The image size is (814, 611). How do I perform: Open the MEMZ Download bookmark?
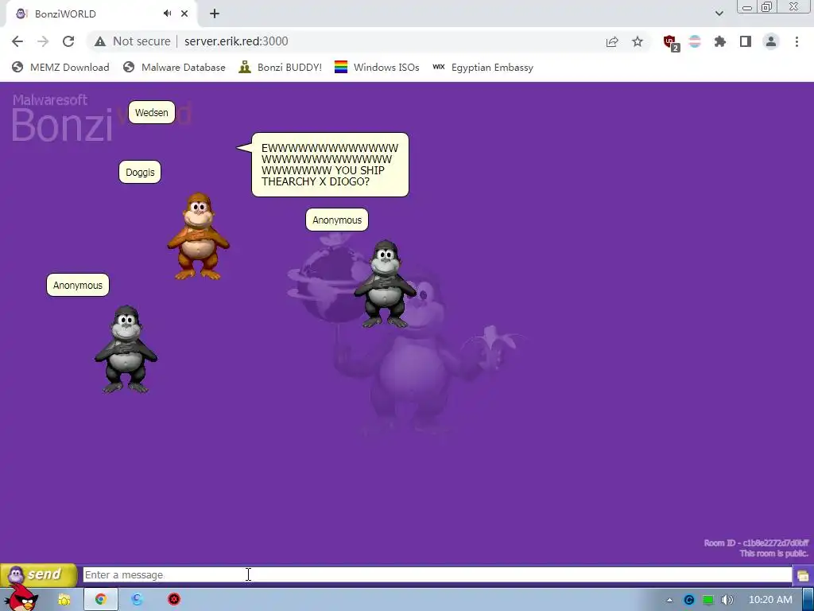pos(61,67)
